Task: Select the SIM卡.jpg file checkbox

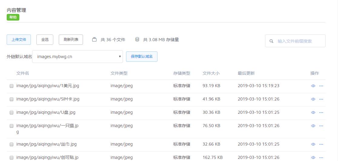Action: [12, 99]
